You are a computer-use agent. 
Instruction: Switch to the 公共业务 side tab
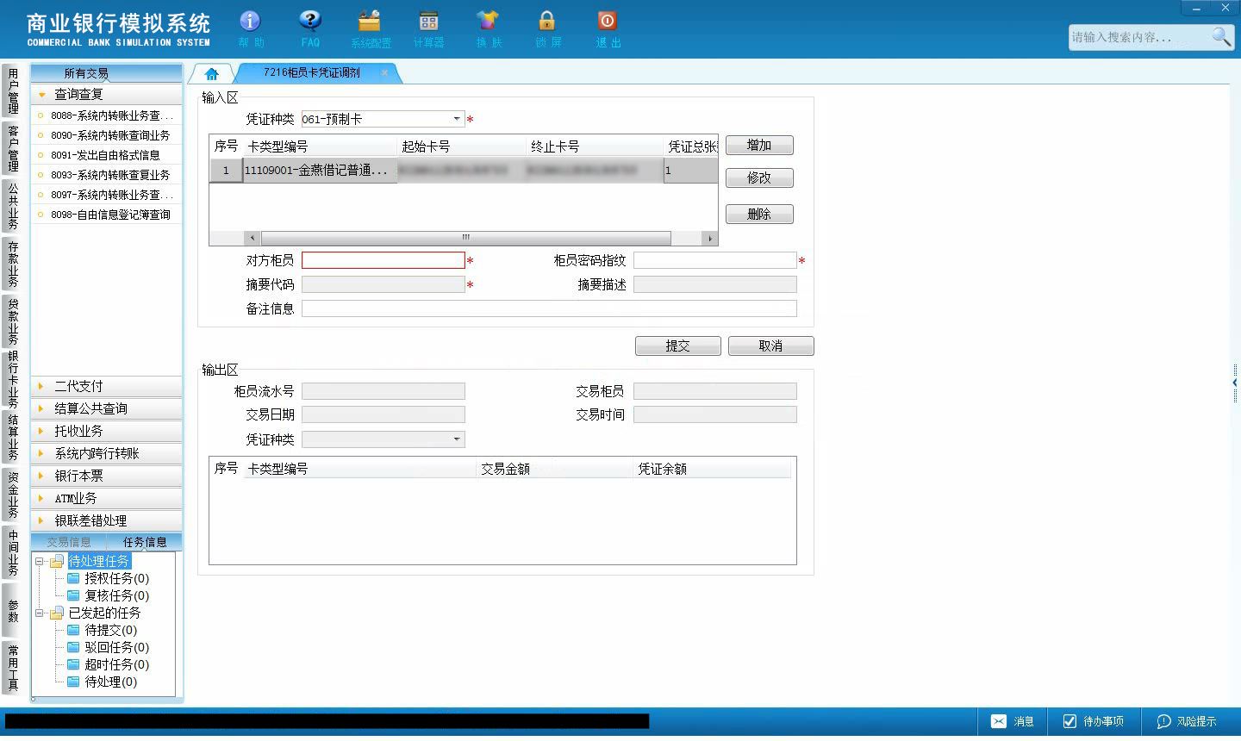[x=12, y=206]
